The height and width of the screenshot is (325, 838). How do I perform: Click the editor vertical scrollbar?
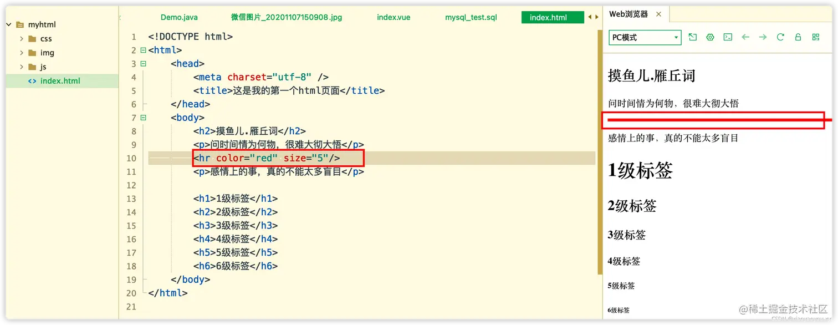[x=600, y=153]
